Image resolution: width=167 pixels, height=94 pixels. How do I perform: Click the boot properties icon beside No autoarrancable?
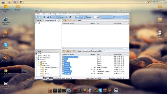click(x=59, y=20)
